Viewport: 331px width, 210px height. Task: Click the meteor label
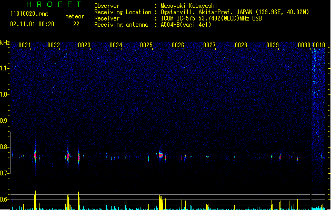(75, 16)
